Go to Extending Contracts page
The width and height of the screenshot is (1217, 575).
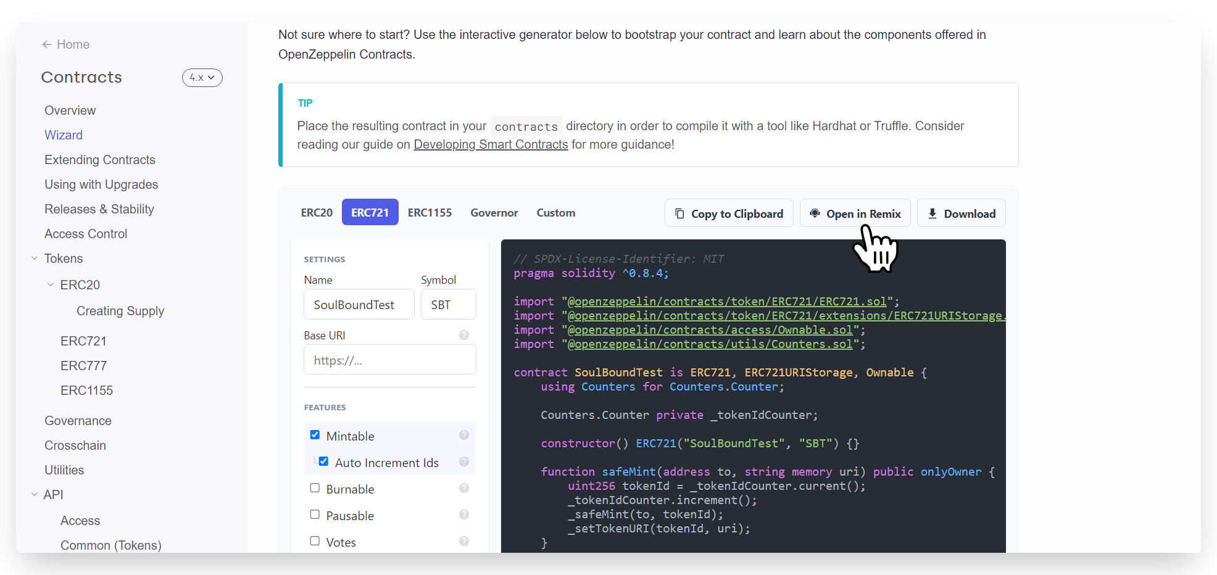coord(100,160)
